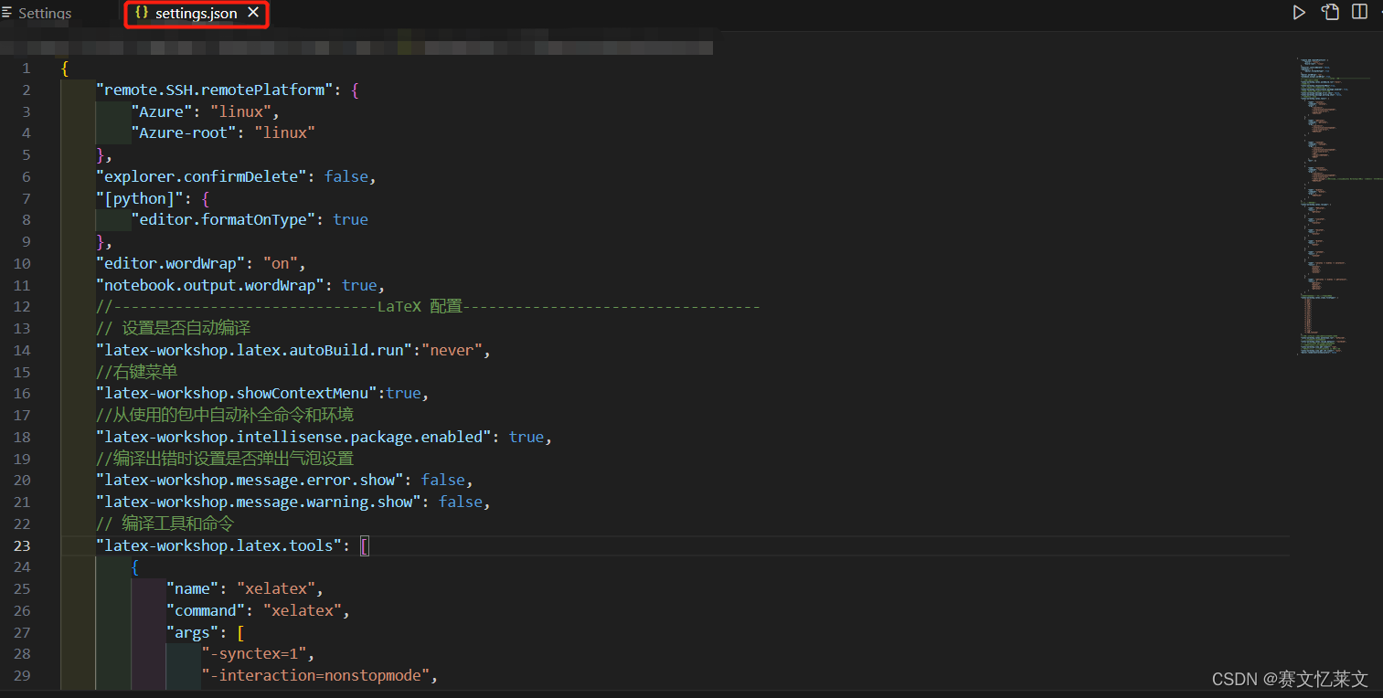Click the "name" key on line 25
This screenshot has width=1383, height=698.
[193, 589]
